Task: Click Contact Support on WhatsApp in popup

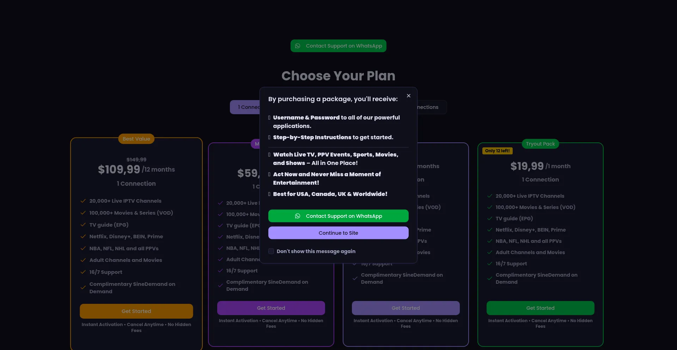Action: coord(338,216)
